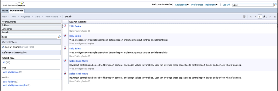Viewport: 278px width, 91px height.
Task: Click the top header search input field
Action: 253,5
